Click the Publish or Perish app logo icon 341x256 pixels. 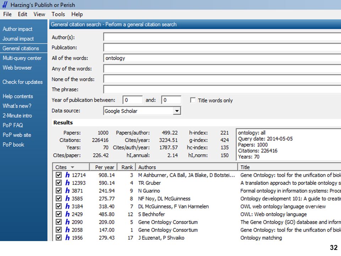coord(5,5)
